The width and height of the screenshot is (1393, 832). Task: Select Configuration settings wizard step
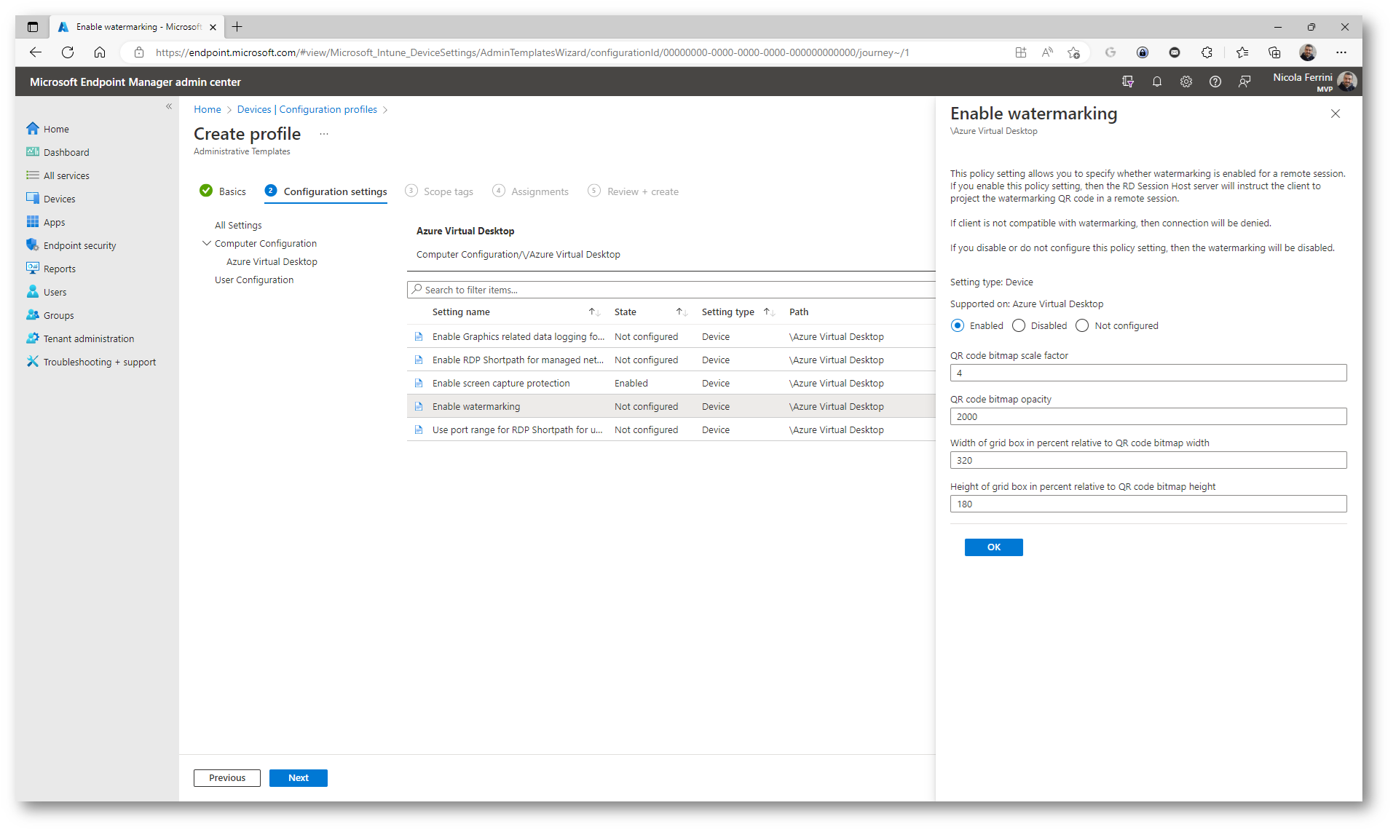[x=326, y=191]
